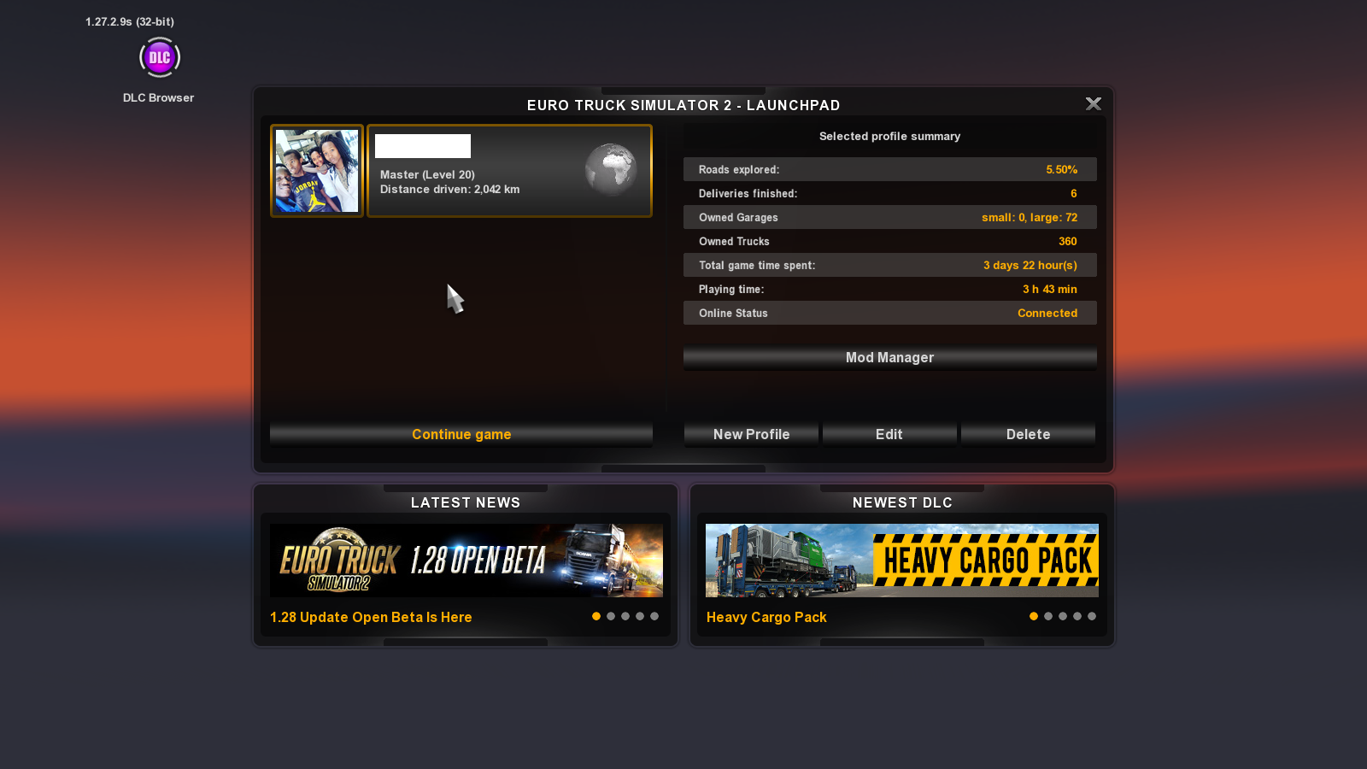Select second Newest DLC page dot

(x=1048, y=616)
